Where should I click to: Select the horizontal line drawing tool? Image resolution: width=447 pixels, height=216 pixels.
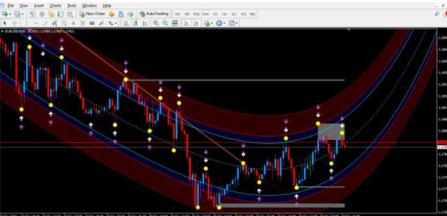[35, 23]
